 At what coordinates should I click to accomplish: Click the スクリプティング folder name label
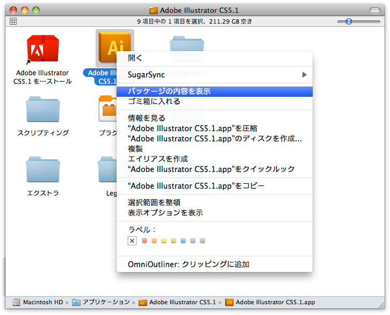click(x=43, y=133)
